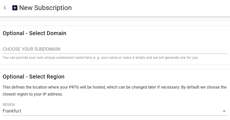Click the REGION field label
The image size is (230, 120).
(x=9, y=105)
